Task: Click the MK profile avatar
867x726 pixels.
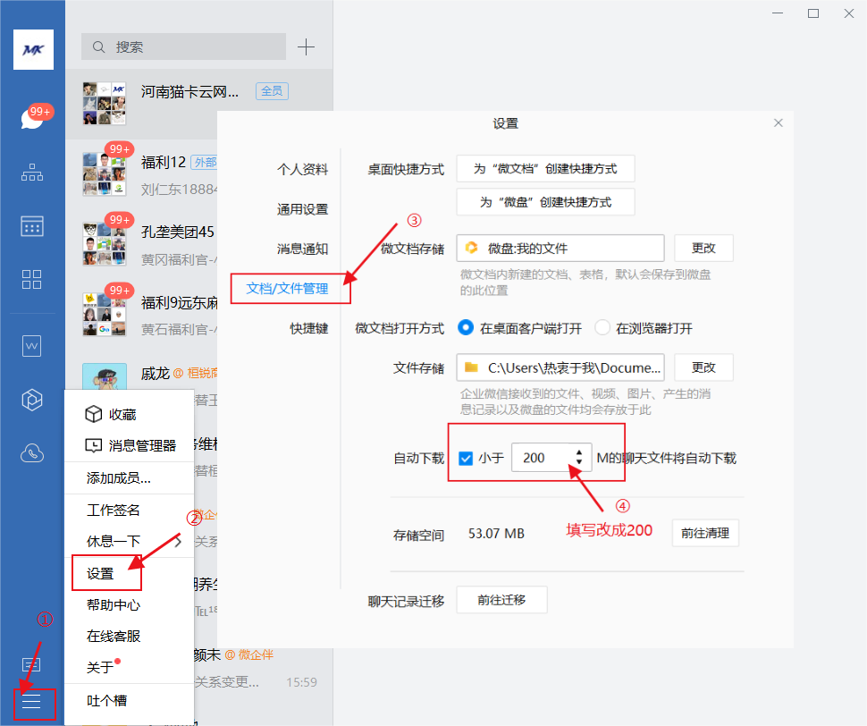Action: [34, 50]
